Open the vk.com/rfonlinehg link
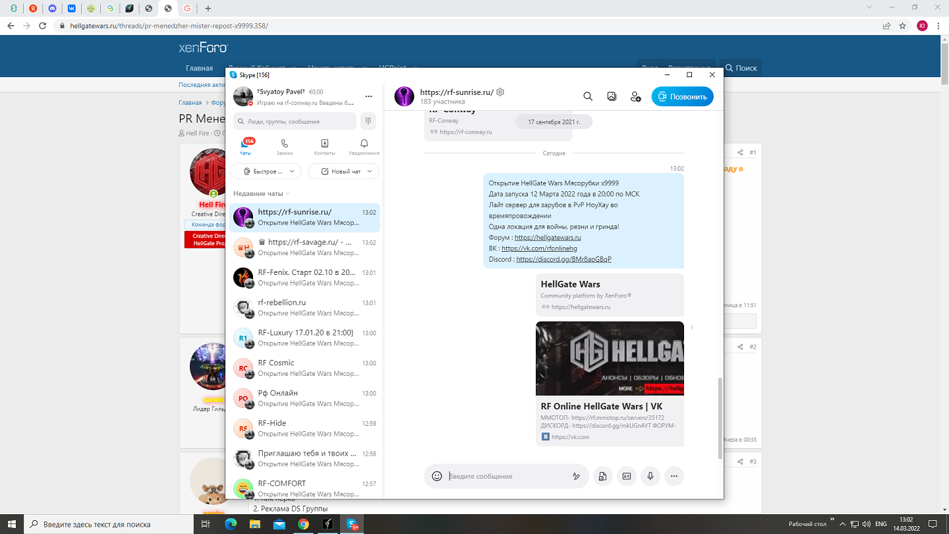The width and height of the screenshot is (949, 534). (x=539, y=249)
